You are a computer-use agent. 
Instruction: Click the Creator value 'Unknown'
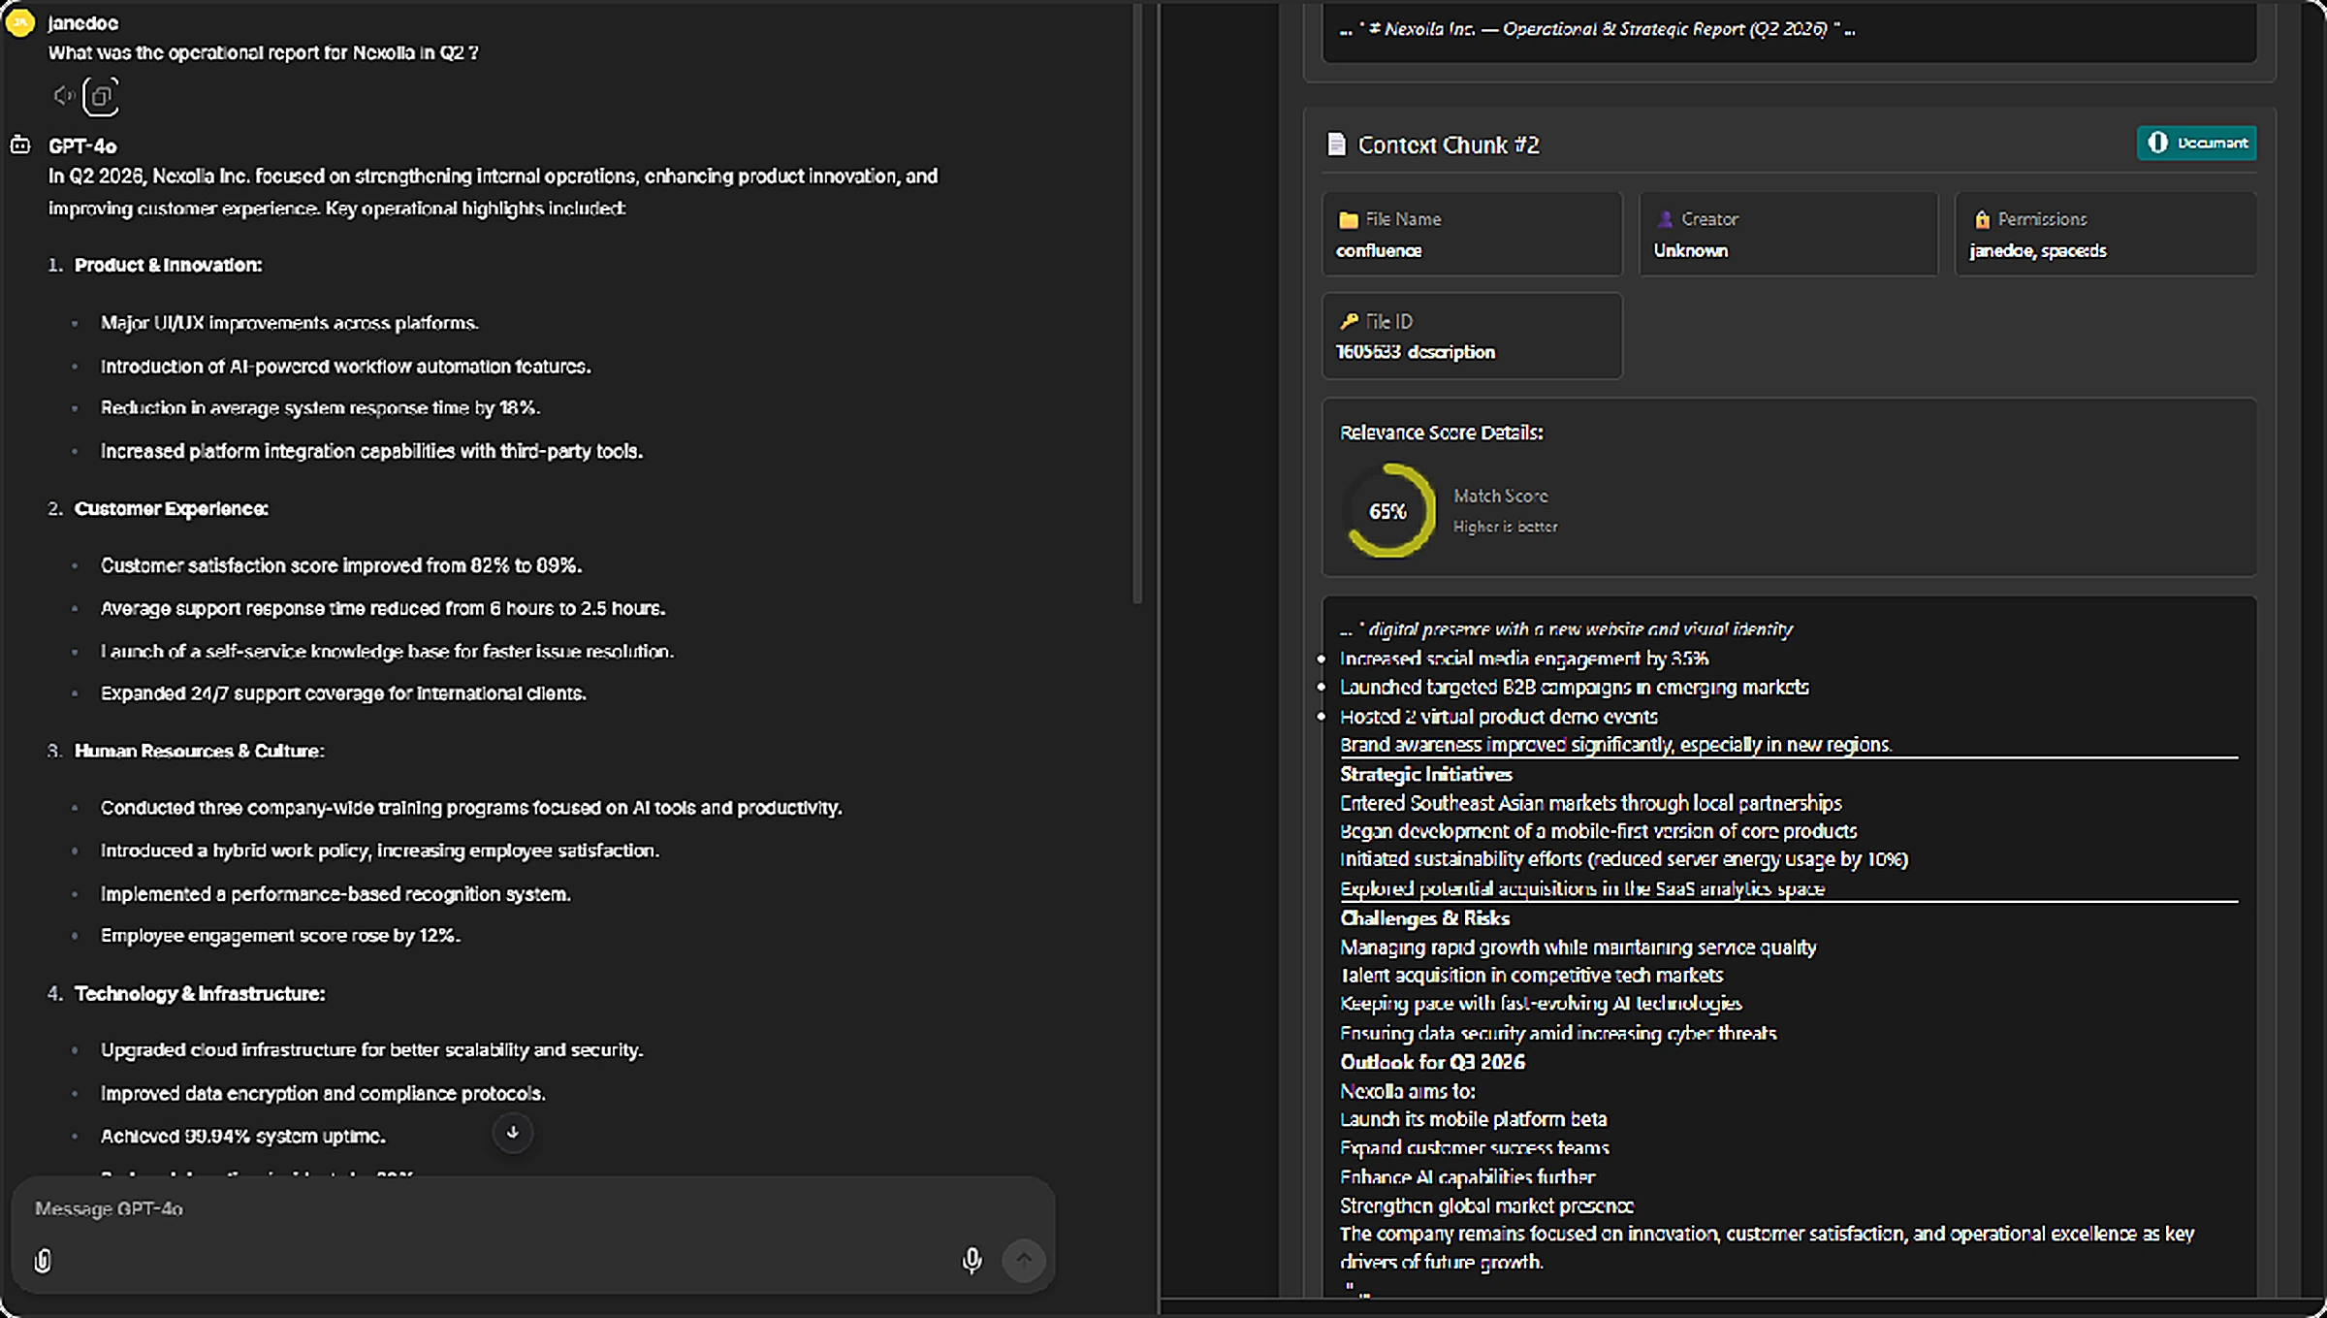[x=1691, y=251]
